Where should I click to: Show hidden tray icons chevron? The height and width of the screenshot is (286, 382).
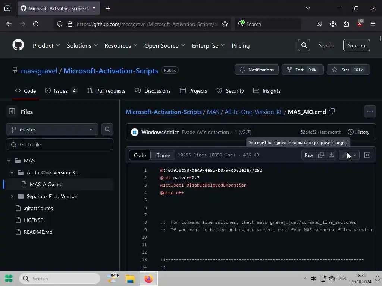305,279
